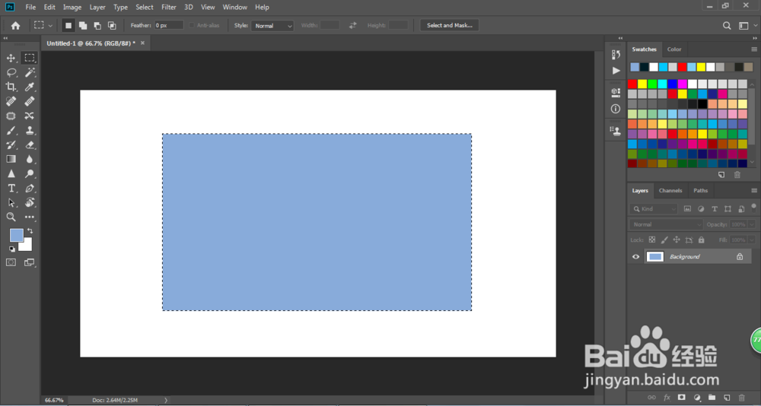This screenshot has height=406, width=761.
Task: Choose Add to selection mode
Action: point(83,26)
